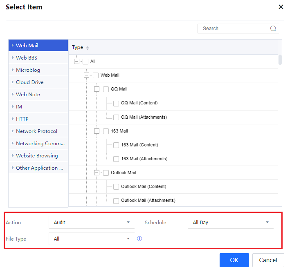Screen dimensions: 292x272
Task: Collapse the Outlook Mail tree node
Action: (97, 173)
